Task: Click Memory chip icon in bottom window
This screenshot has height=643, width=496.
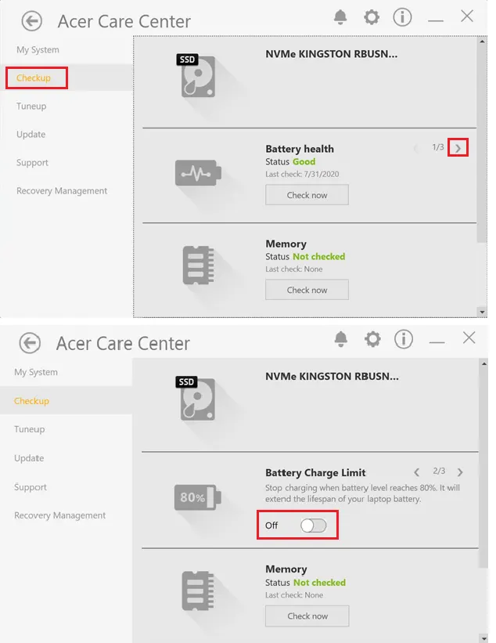Action: click(x=198, y=591)
